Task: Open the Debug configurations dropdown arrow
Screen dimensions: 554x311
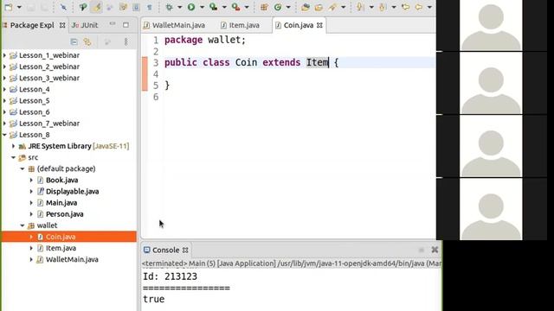Action: point(179,7)
